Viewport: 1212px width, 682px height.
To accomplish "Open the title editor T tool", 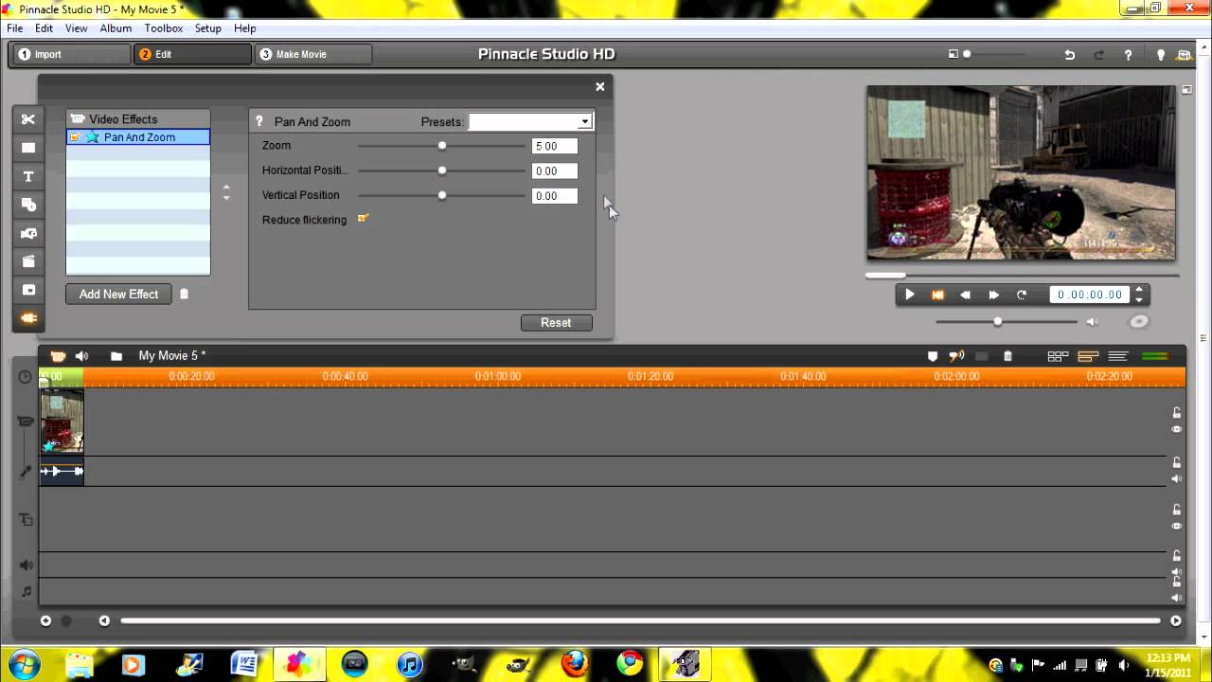I will pyautogui.click(x=28, y=176).
